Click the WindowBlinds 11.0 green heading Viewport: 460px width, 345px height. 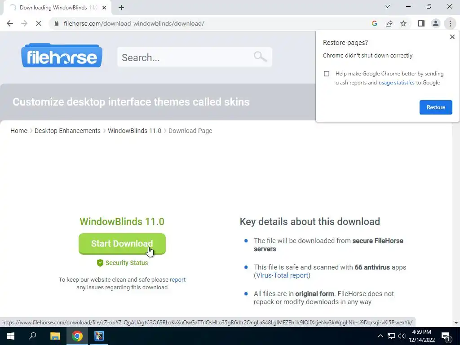[122, 221]
